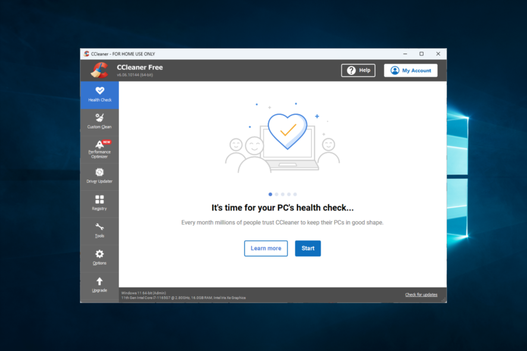Click the 'It's time for your PC's health check' heading

point(283,208)
